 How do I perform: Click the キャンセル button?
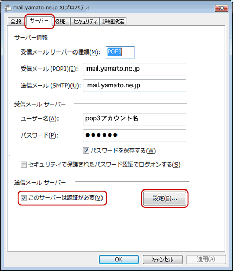pos(163,260)
